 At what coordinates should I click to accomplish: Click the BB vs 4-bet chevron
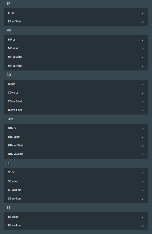coord(142,226)
